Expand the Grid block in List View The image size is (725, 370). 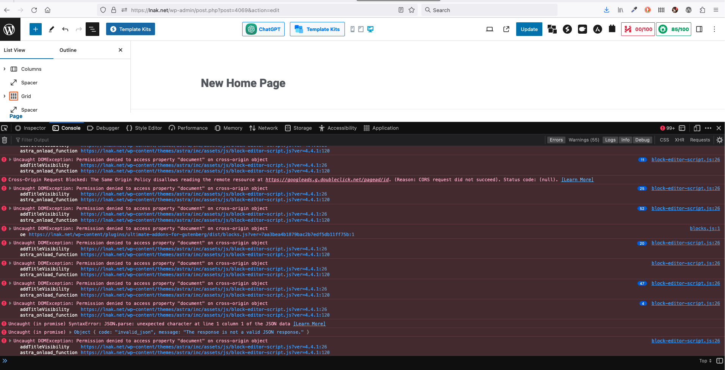[x=5, y=96]
